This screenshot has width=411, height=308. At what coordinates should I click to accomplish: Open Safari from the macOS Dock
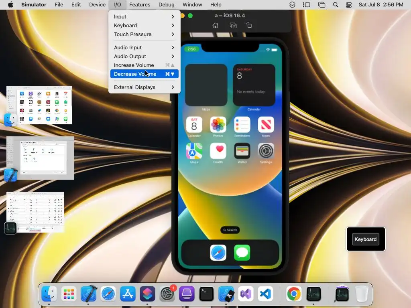108,294
